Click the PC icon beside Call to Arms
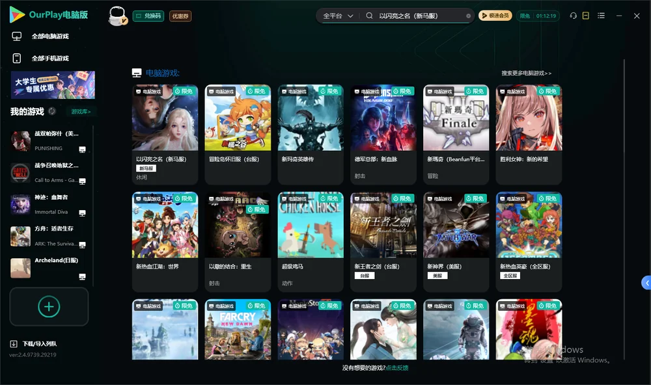This screenshot has height=385, width=651. click(82, 181)
